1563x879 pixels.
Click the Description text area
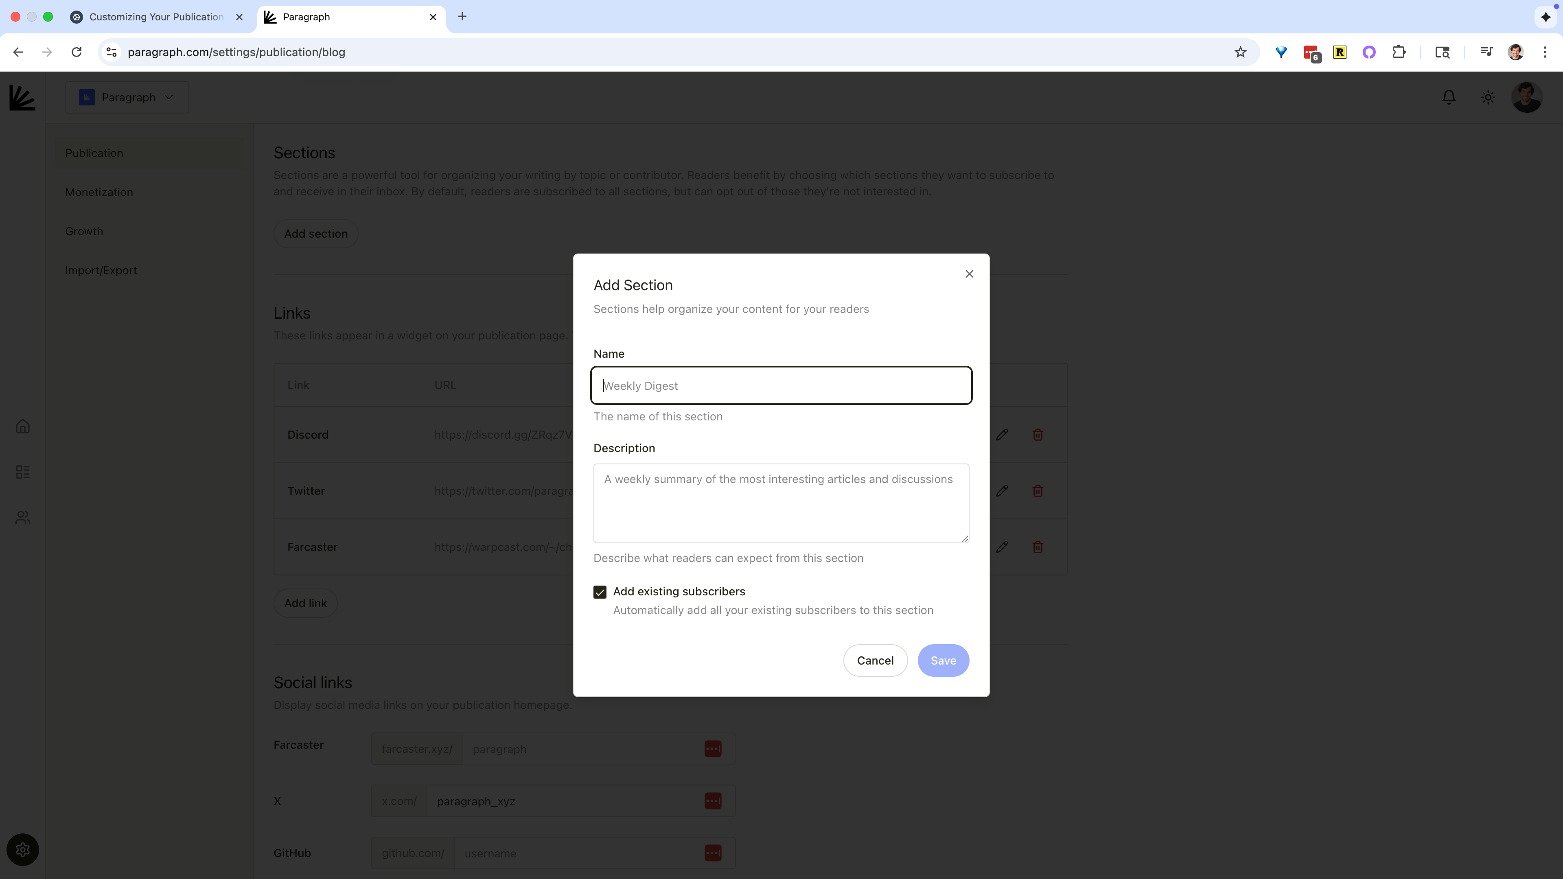[781, 503]
